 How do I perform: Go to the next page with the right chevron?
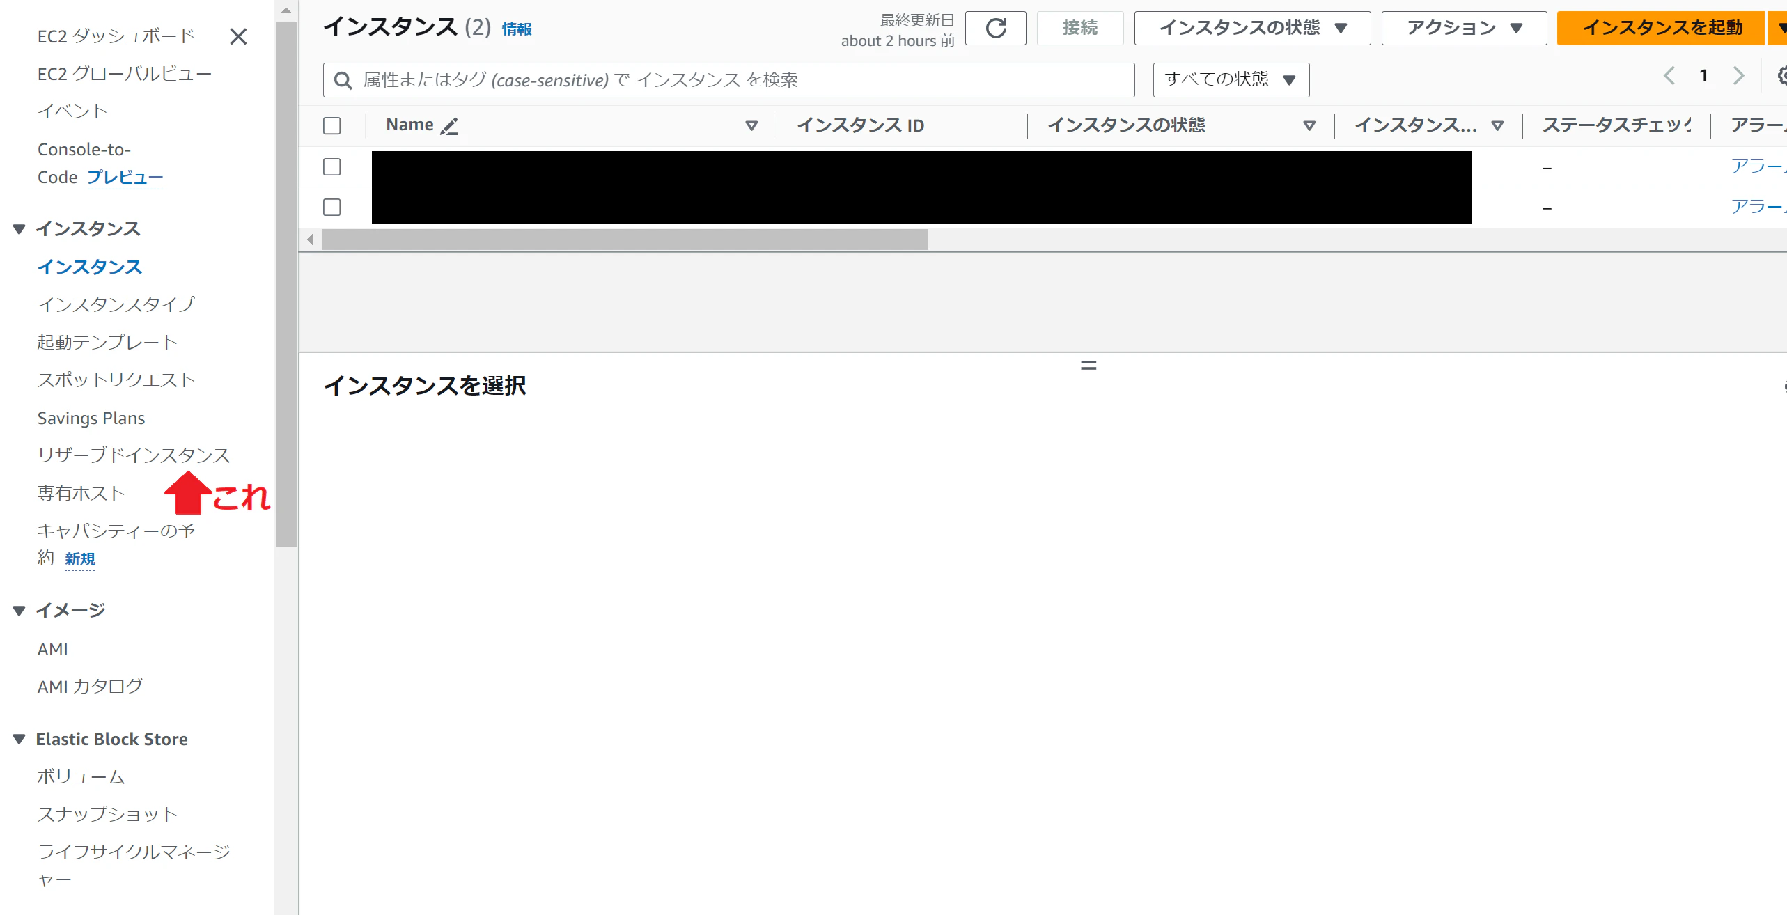click(1740, 75)
